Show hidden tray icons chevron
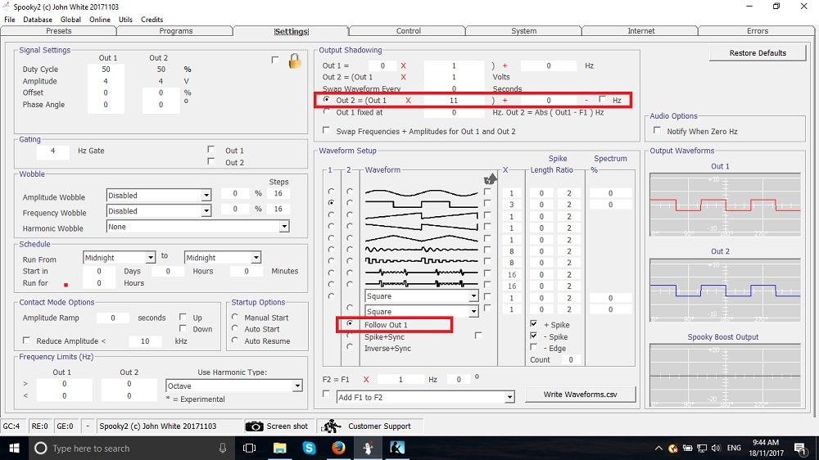819x460 pixels. (x=658, y=448)
